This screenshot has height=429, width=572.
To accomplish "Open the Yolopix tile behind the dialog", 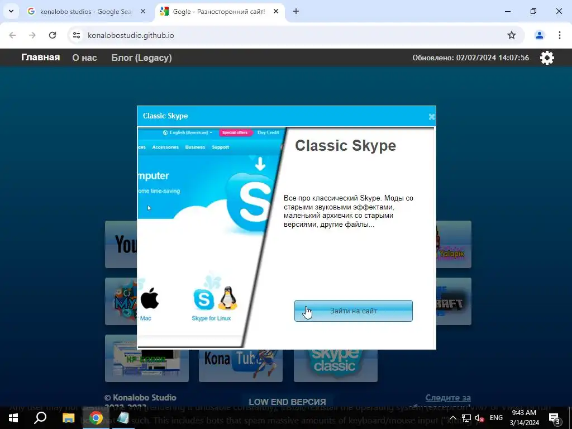I will [x=454, y=245].
